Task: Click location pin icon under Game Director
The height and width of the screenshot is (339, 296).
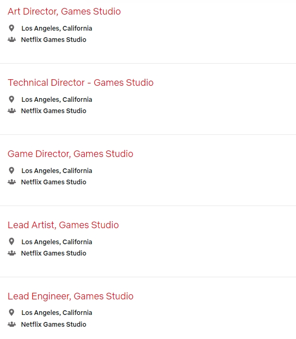Action: [x=12, y=171]
